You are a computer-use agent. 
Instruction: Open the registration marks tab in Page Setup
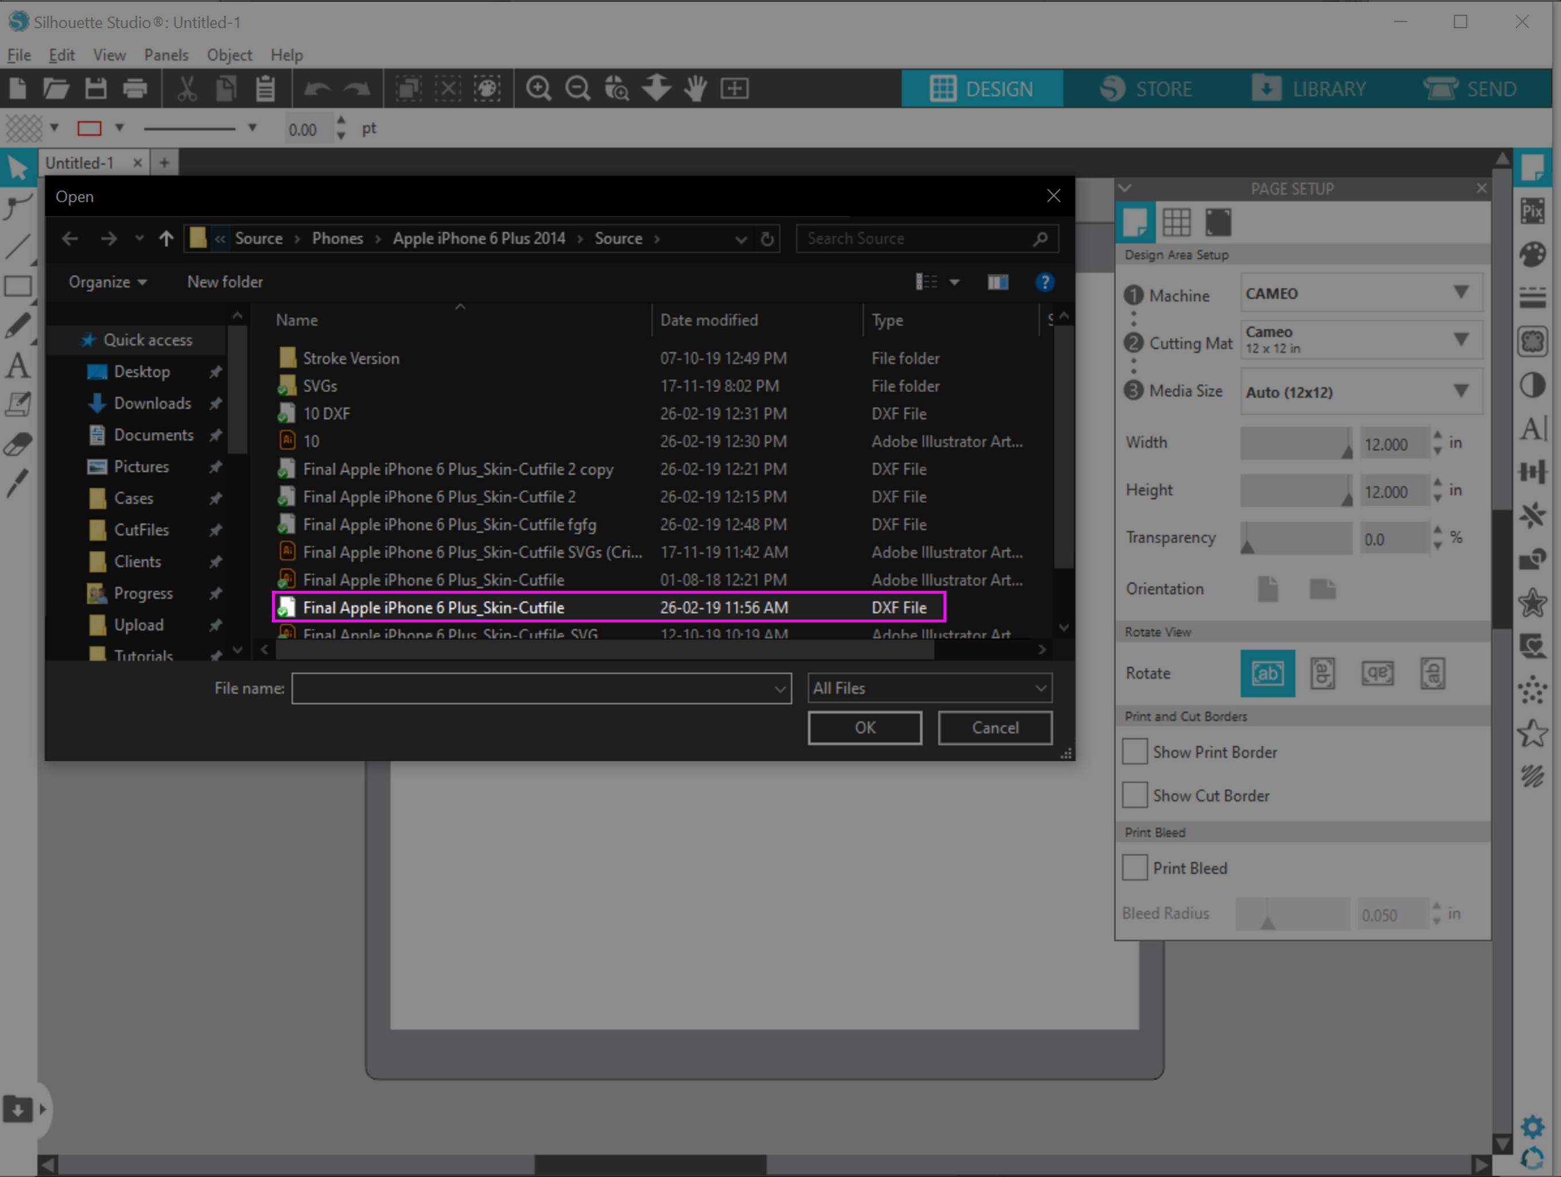[x=1218, y=222]
